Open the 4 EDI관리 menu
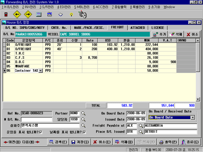203x152 pixels. coord(64,7)
